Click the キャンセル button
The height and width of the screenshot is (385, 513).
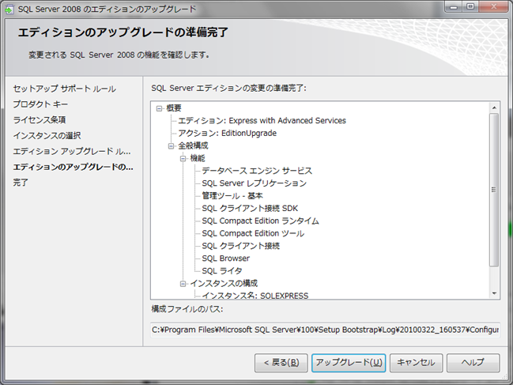click(416, 362)
